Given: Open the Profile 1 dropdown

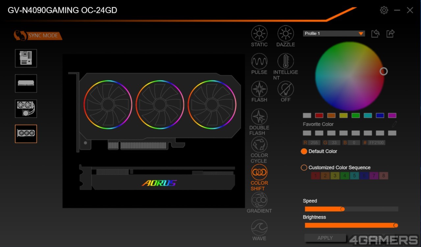Looking at the screenshot, I should point(334,34).
